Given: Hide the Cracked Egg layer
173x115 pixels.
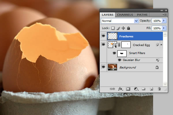Looking at the screenshot, I should pyautogui.click(x=104, y=45).
